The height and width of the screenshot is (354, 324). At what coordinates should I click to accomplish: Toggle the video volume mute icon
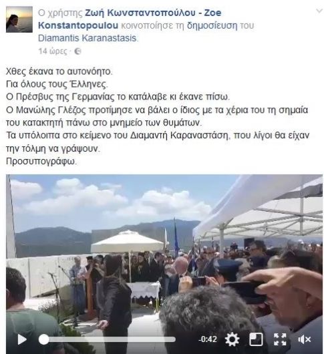tap(304, 339)
